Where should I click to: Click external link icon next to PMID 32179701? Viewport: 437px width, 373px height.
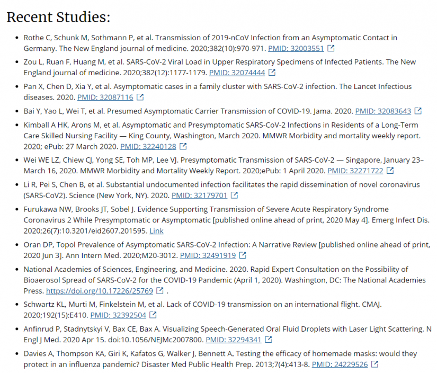tap(234, 195)
